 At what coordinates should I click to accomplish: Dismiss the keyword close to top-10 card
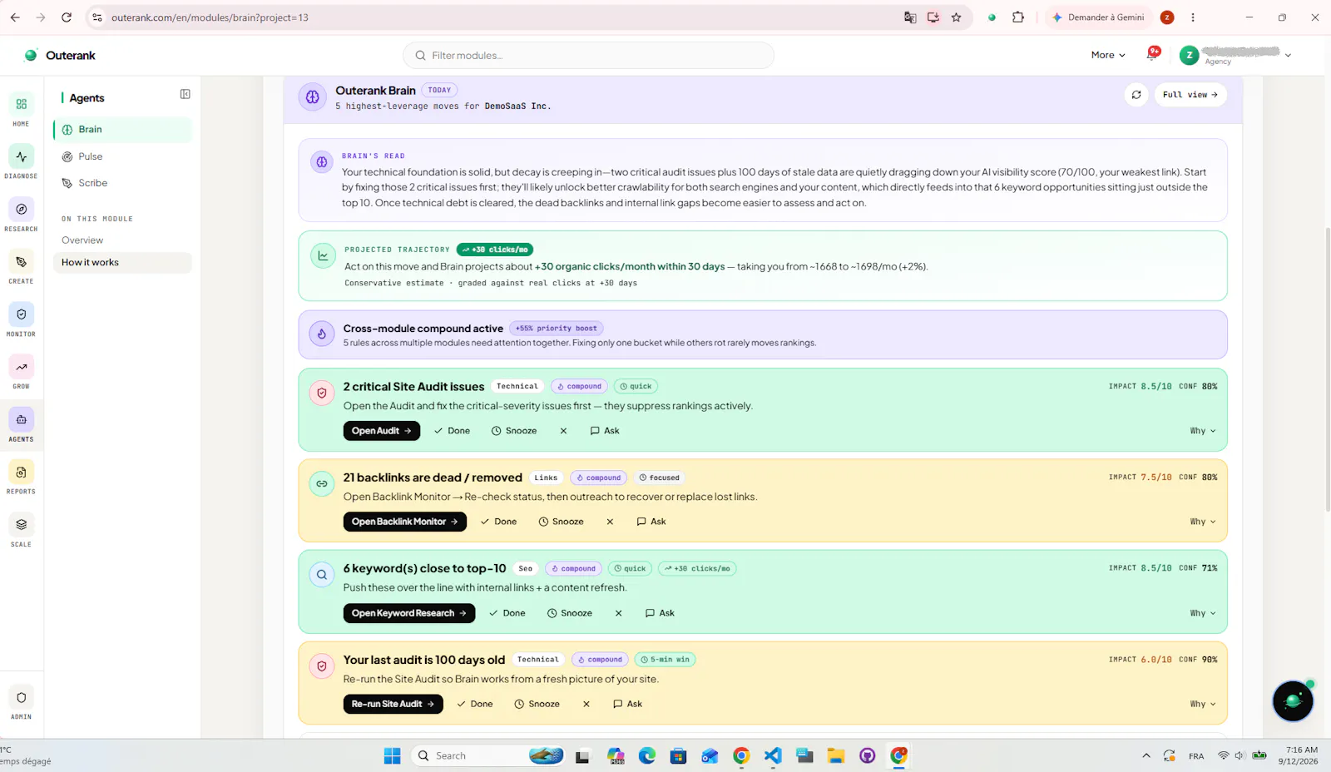[x=618, y=613]
